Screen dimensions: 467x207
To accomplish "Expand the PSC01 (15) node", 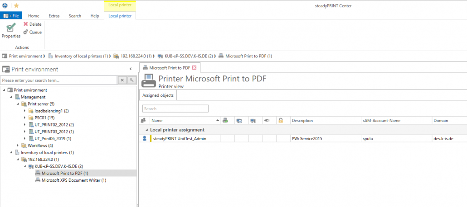I will 25,118.
